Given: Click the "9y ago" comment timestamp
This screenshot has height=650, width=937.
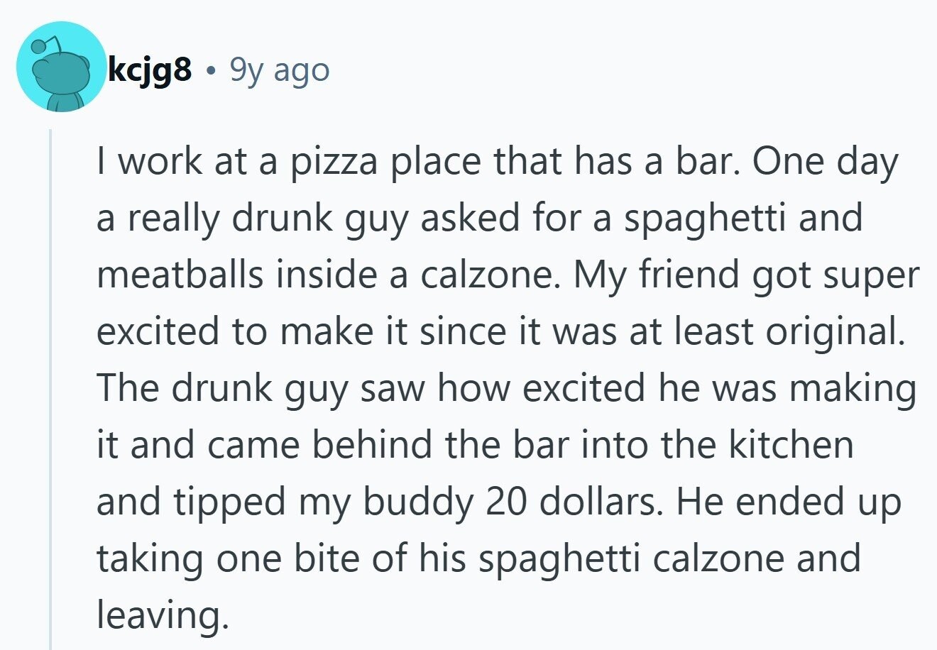Looking at the screenshot, I should tap(280, 70).
